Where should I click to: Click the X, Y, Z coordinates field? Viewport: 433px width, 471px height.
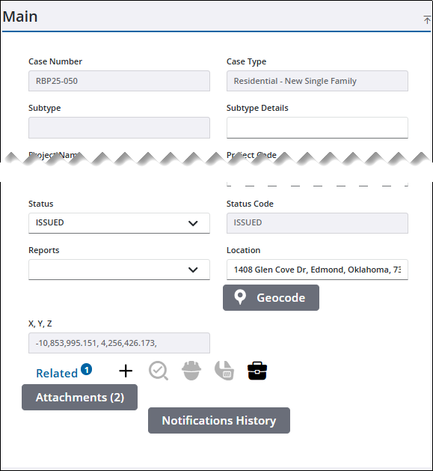(x=119, y=343)
